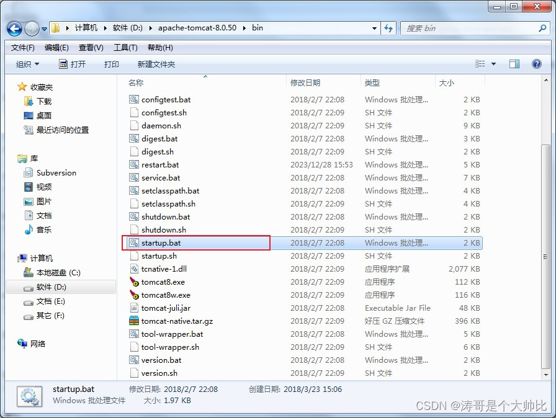Open the 编辑(E) menu
The height and width of the screenshot is (418, 556).
tap(56, 48)
